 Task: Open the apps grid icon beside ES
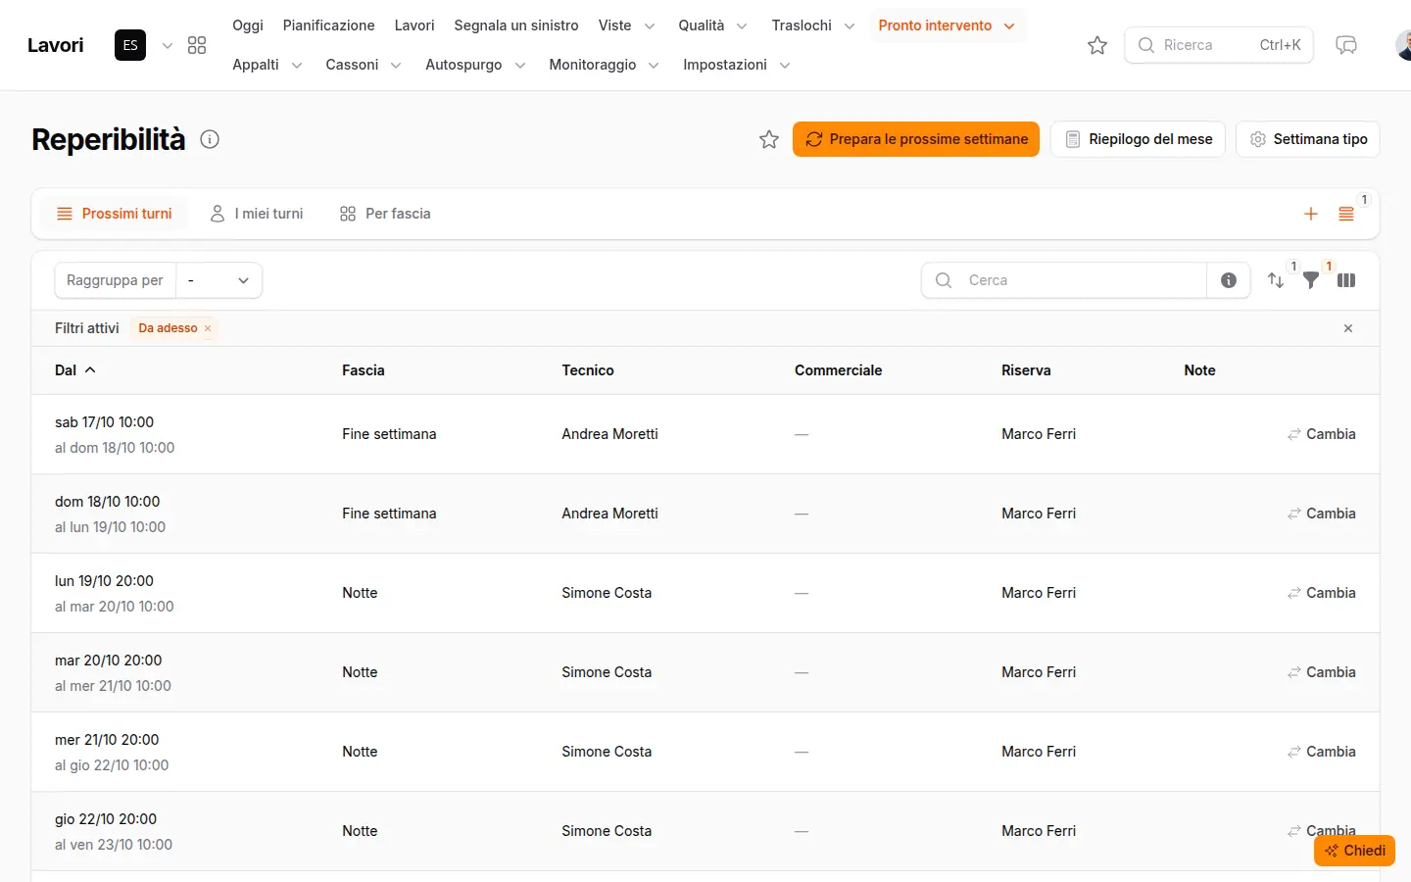197,45
